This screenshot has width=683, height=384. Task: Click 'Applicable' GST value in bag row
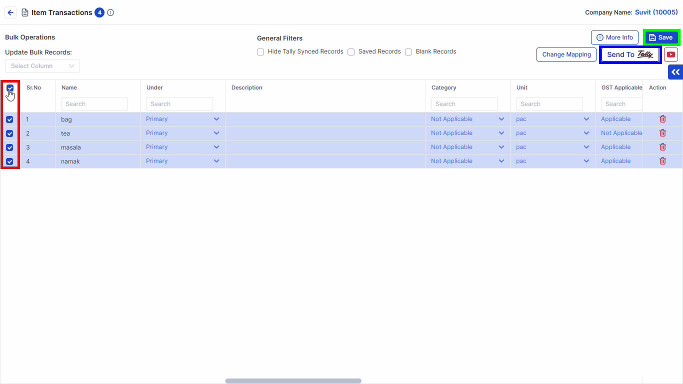click(616, 119)
